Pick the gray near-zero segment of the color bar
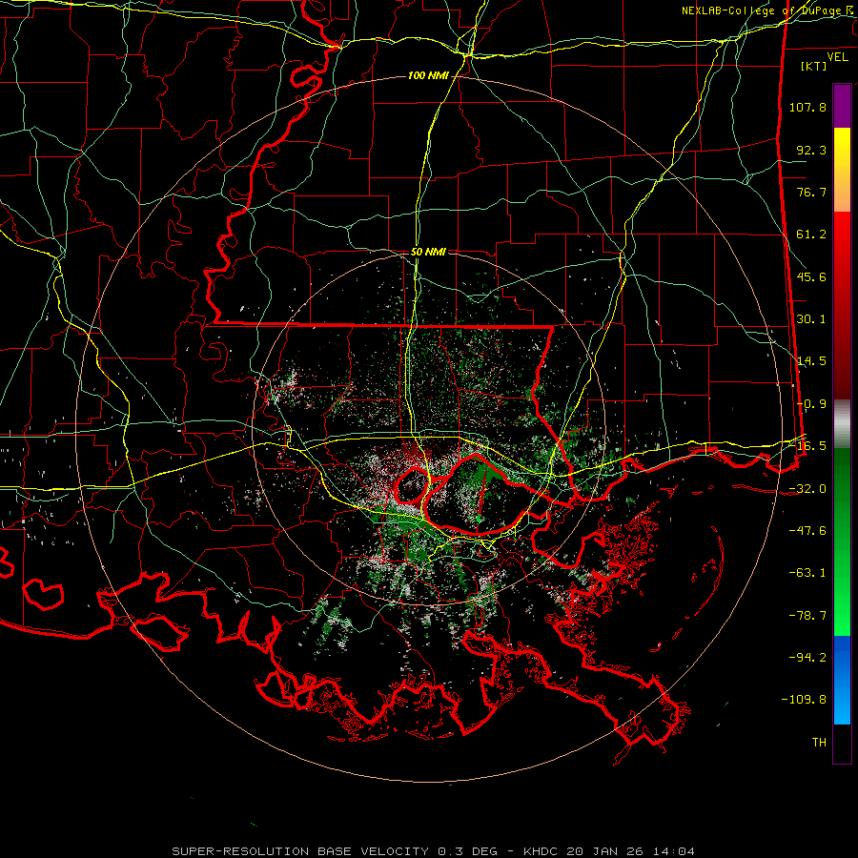Screen dimensions: 858x858 (x=843, y=424)
